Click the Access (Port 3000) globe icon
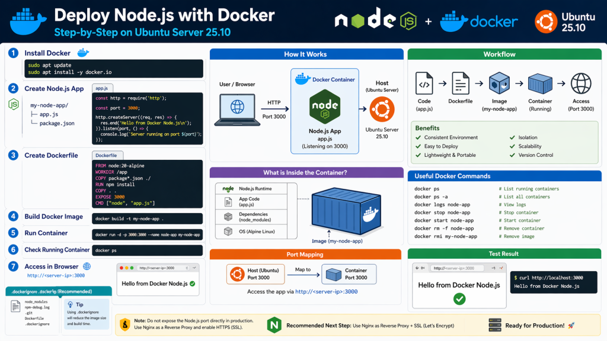Screen dimensions: 607x341 (581, 85)
